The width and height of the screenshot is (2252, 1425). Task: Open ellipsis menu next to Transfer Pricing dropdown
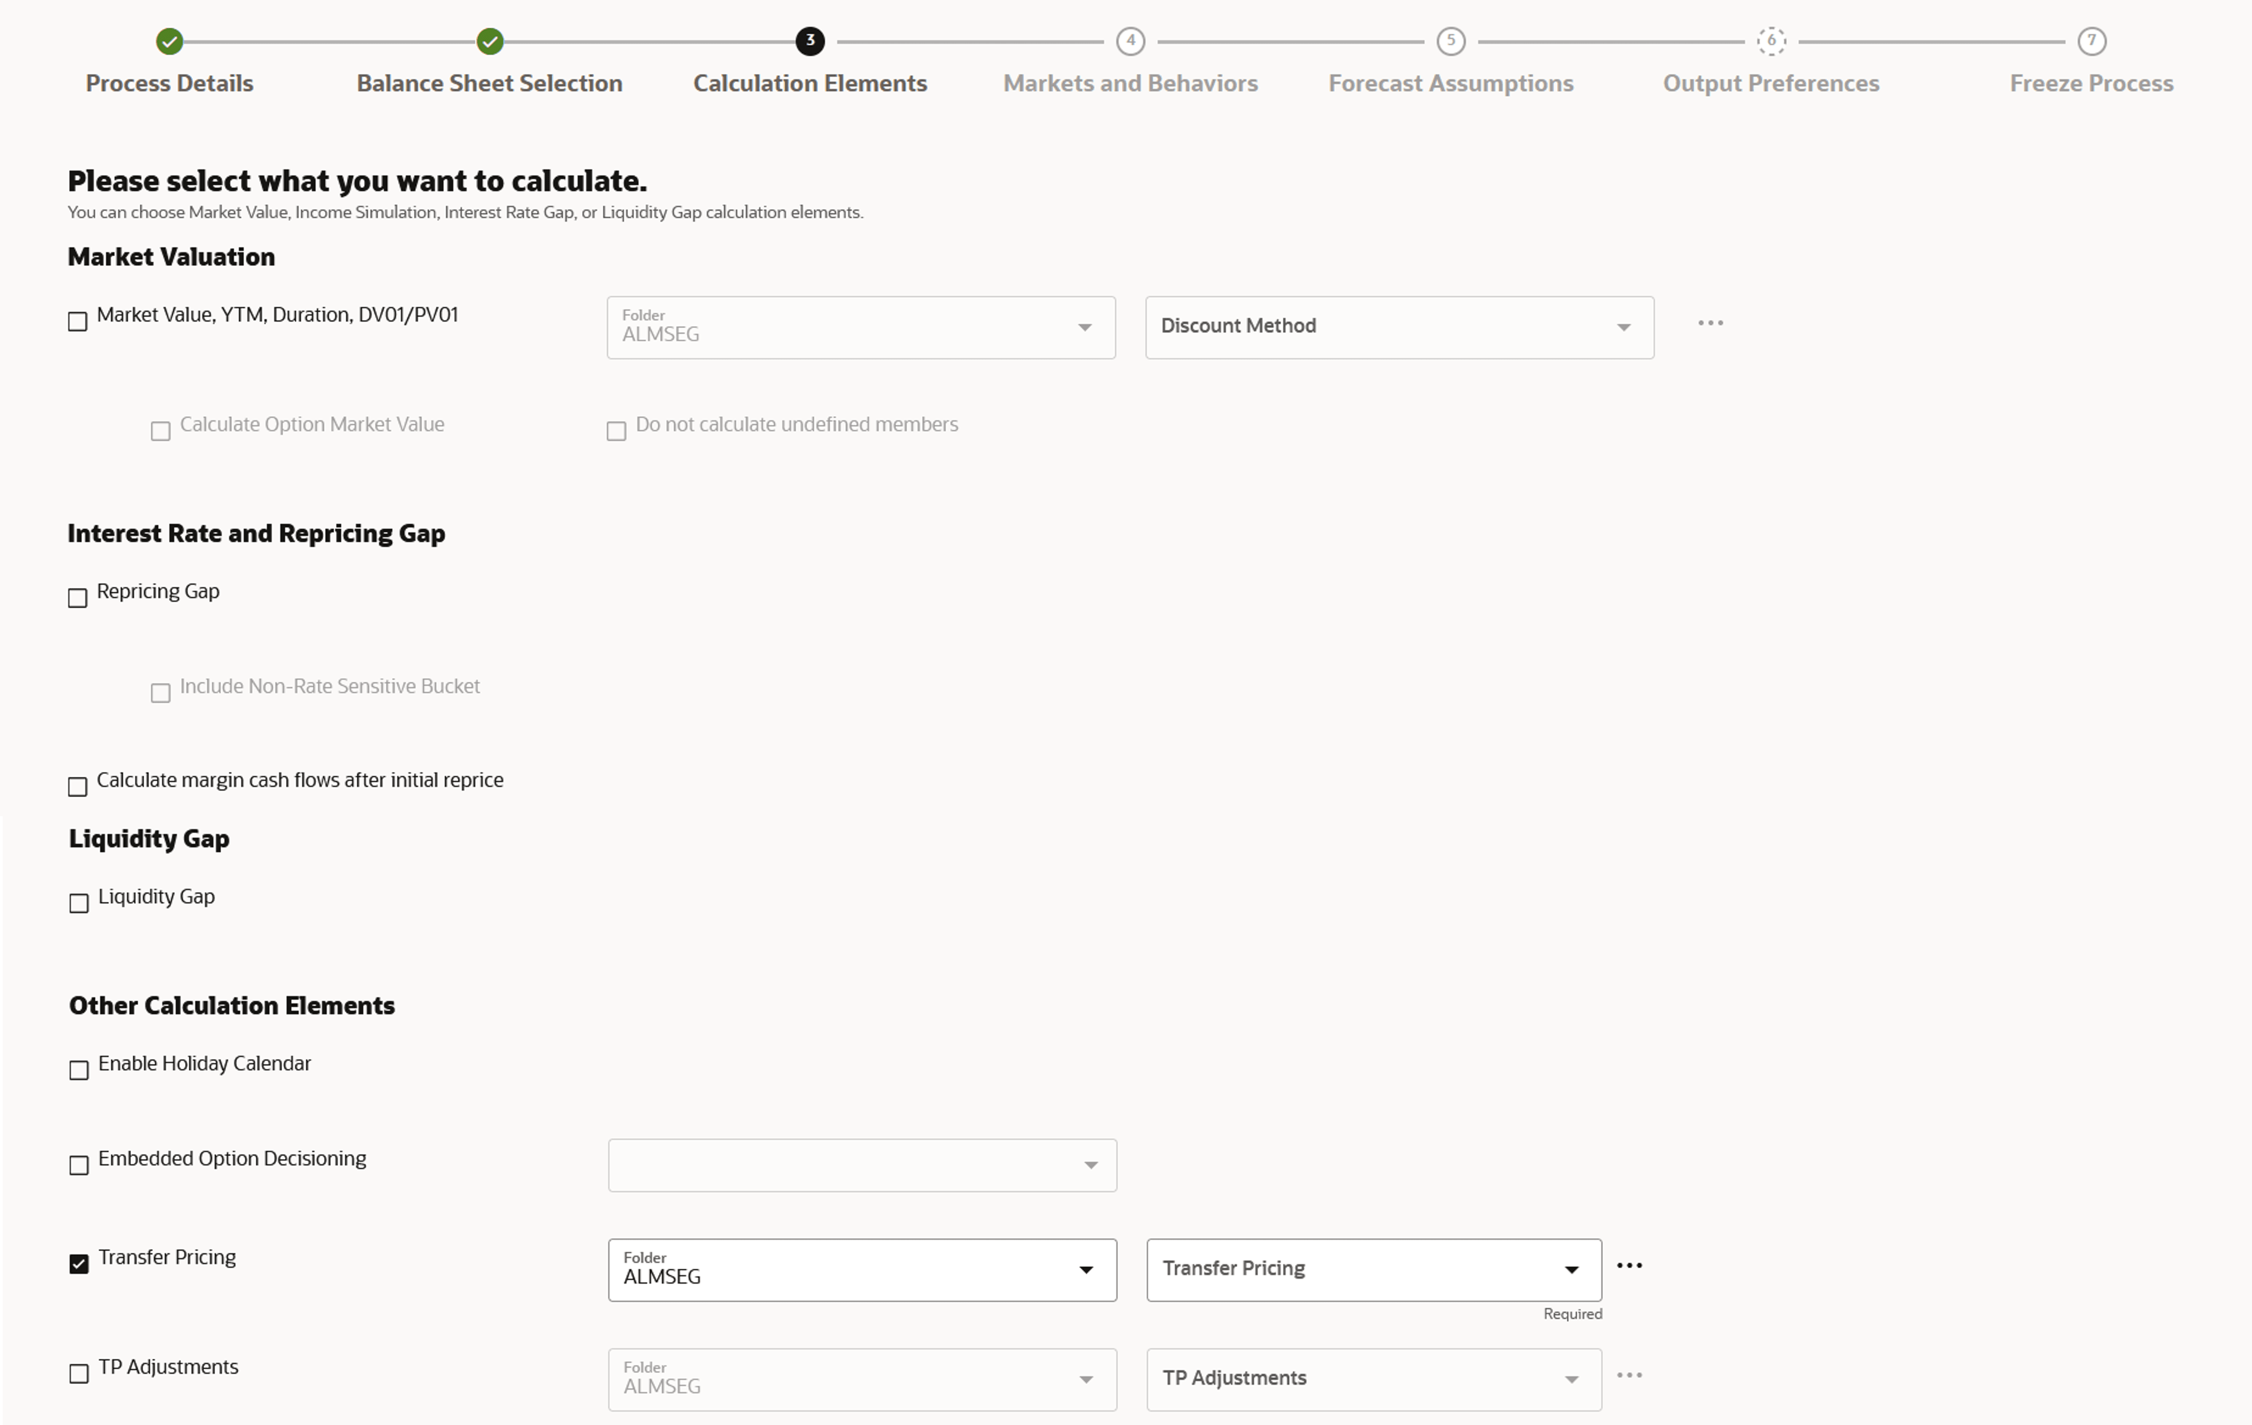[x=1629, y=1266]
